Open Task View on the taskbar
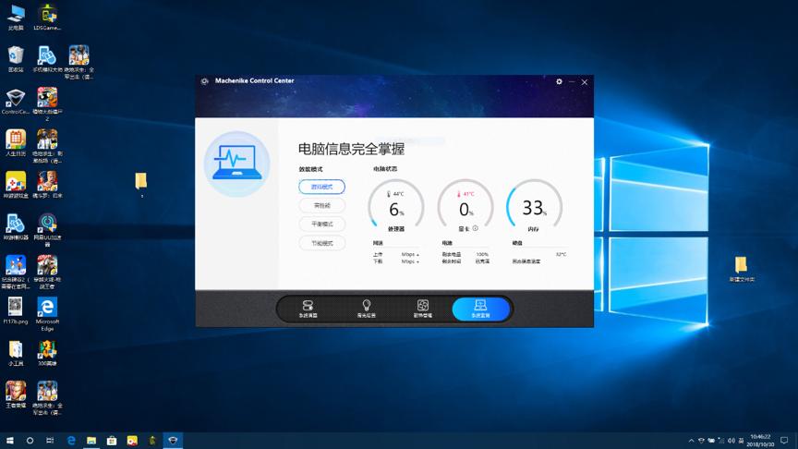 click(50, 441)
